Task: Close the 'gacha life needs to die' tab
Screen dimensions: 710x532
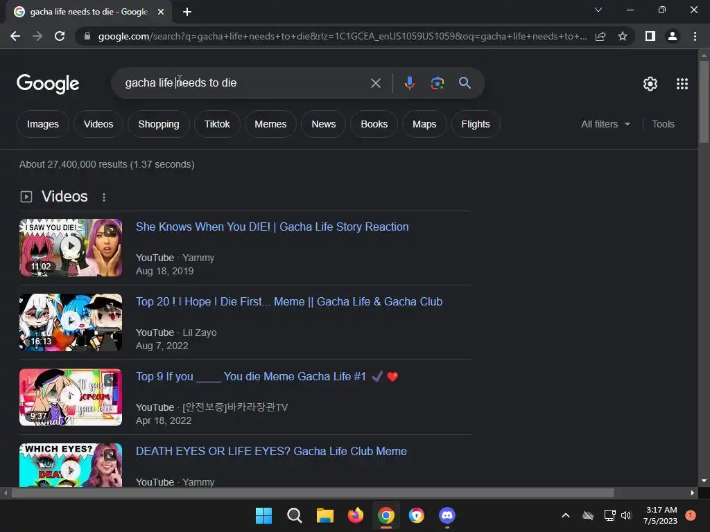Action: [x=161, y=12]
